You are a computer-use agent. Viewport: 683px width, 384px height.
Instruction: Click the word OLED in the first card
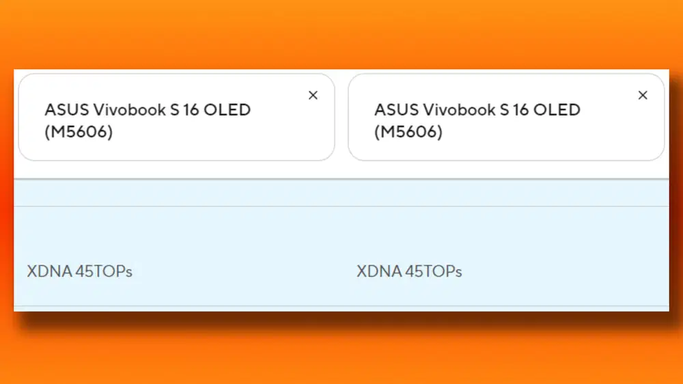pyautogui.click(x=229, y=109)
